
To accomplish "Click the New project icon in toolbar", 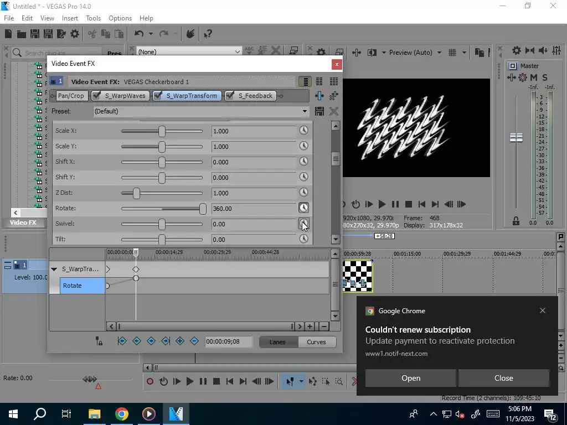I will pos(8,34).
